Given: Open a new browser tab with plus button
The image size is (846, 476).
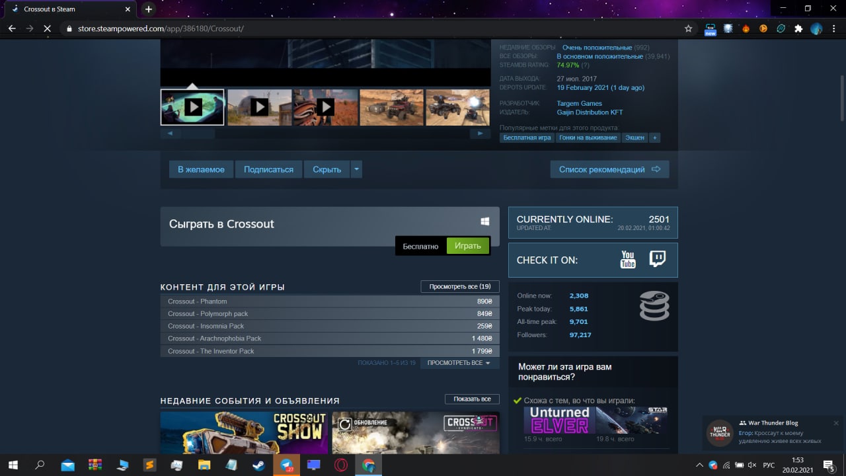Looking at the screenshot, I should [149, 9].
